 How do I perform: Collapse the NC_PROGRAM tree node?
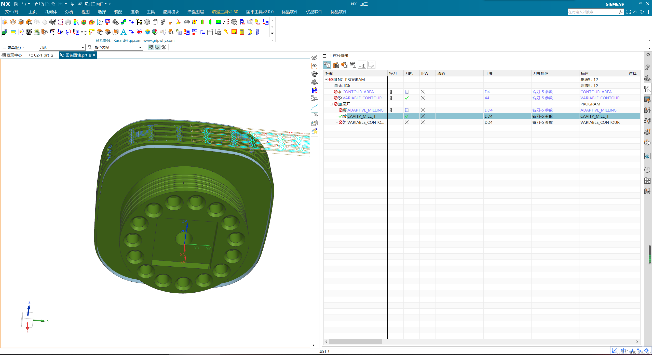coord(326,79)
